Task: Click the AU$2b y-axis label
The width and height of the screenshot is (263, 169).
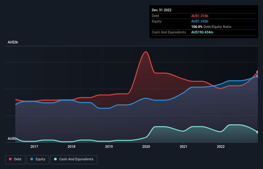Action: point(13,42)
